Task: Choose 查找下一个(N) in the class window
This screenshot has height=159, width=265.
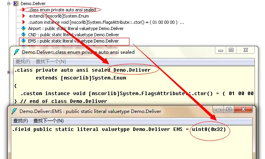Action: (x=51, y=62)
